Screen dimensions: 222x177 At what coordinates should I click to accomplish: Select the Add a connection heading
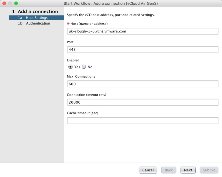click(x=35, y=12)
